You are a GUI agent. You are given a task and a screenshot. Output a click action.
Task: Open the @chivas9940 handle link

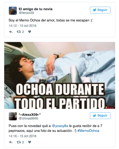[29, 118]
